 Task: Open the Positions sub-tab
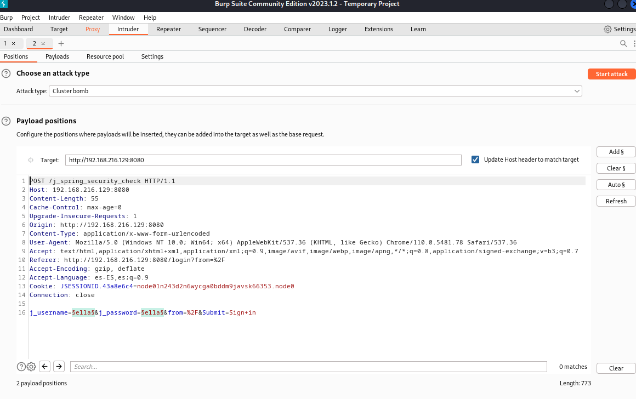point(16,57)
